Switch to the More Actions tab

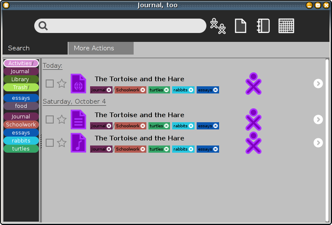(101, 48)
